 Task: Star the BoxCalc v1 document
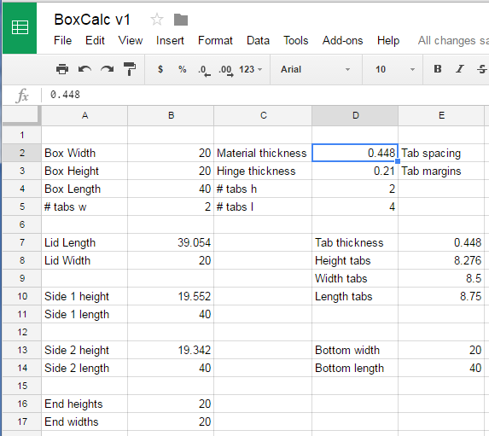[156, 20]
